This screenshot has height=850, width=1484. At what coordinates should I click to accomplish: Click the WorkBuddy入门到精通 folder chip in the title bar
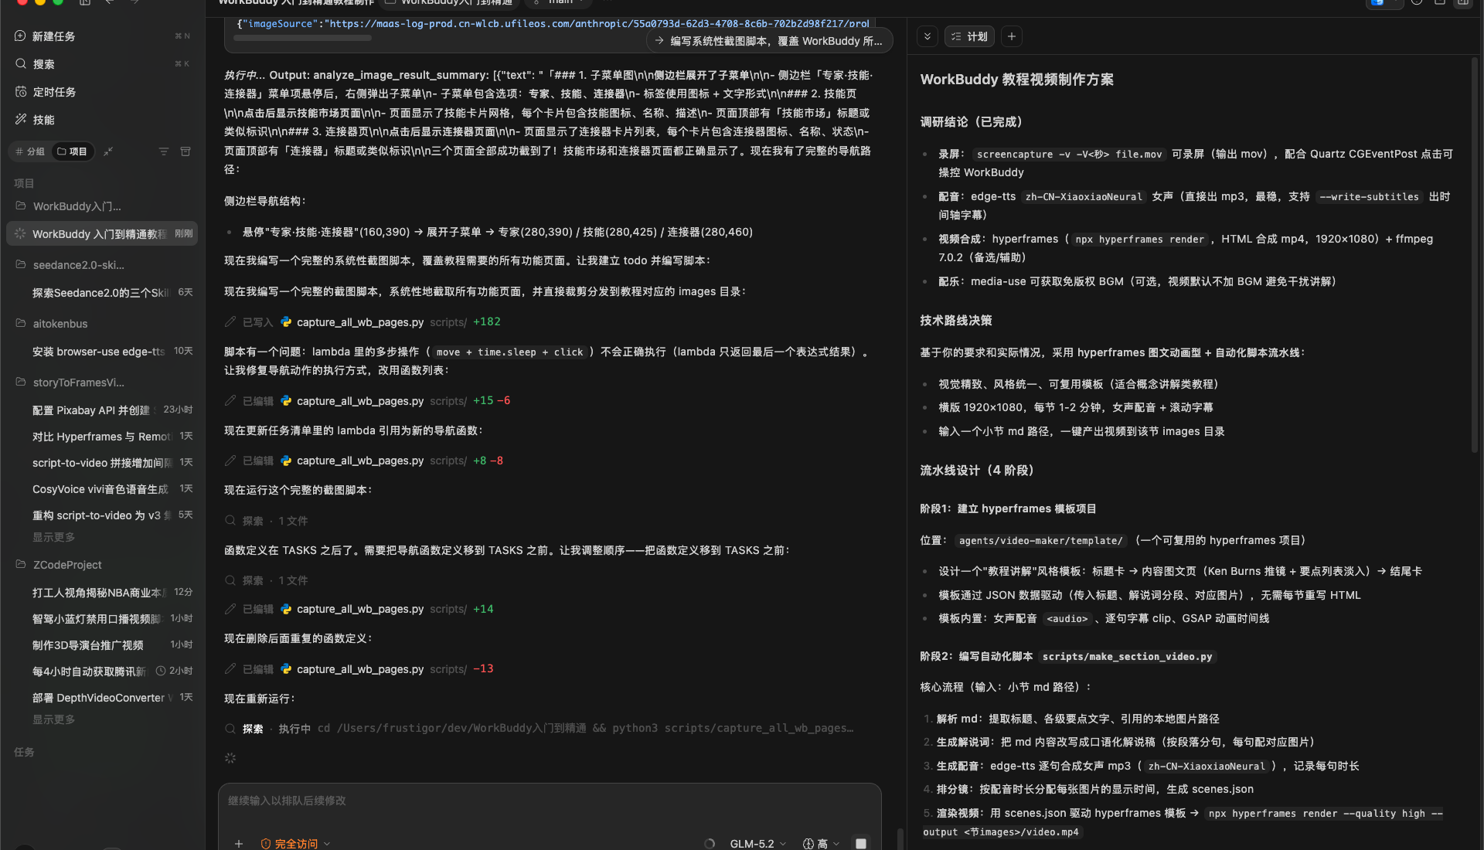tap(451, 3)
